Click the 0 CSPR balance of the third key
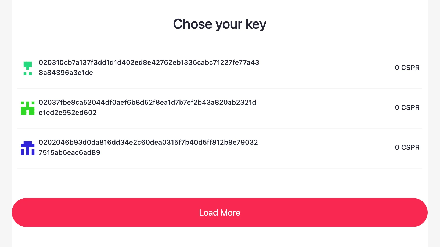The height and width of the screenshot is (247, 440). tap(407, 147)
